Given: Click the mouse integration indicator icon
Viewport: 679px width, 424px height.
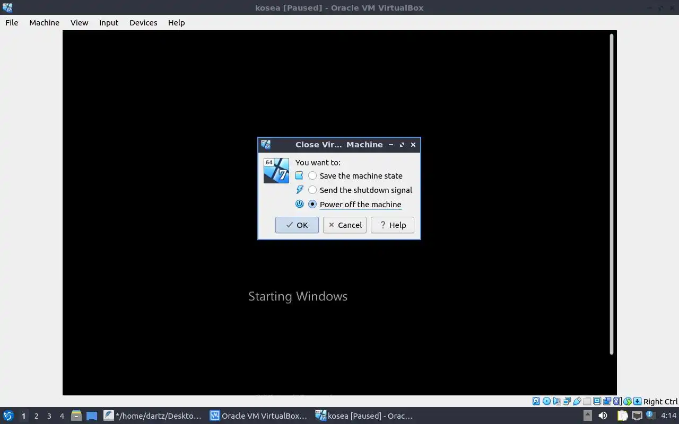Looking at the screenshot, I should coord(627,401).
